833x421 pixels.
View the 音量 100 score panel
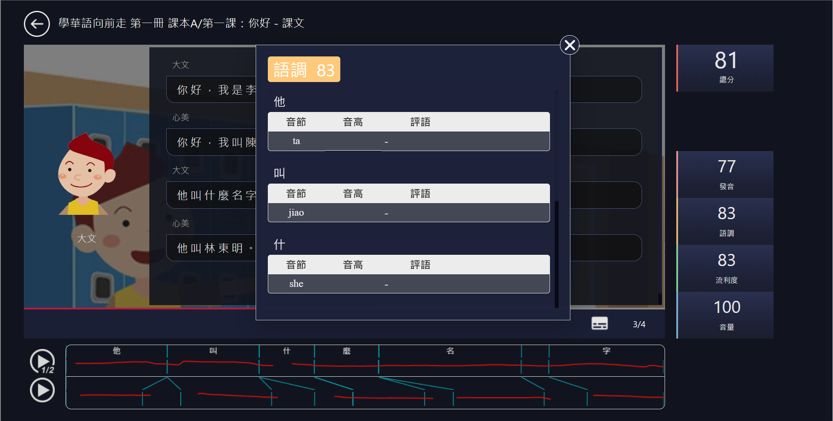[x=725, y=315]
